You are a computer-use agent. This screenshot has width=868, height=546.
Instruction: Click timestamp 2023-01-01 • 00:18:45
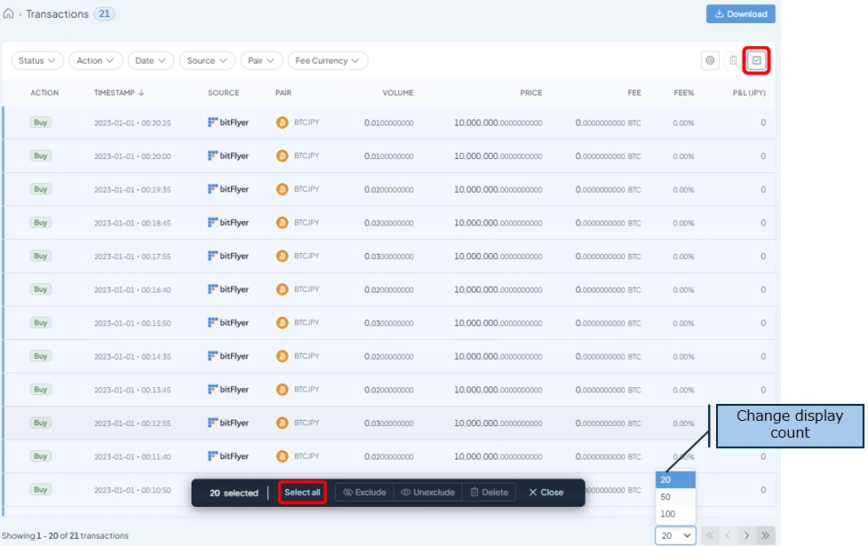coord(132,223)
